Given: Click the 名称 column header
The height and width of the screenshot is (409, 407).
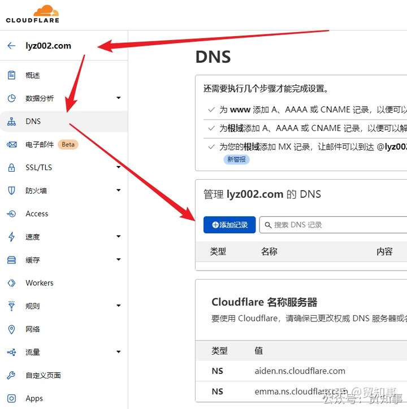Looking at the screenshot, I should coord(269,251).
